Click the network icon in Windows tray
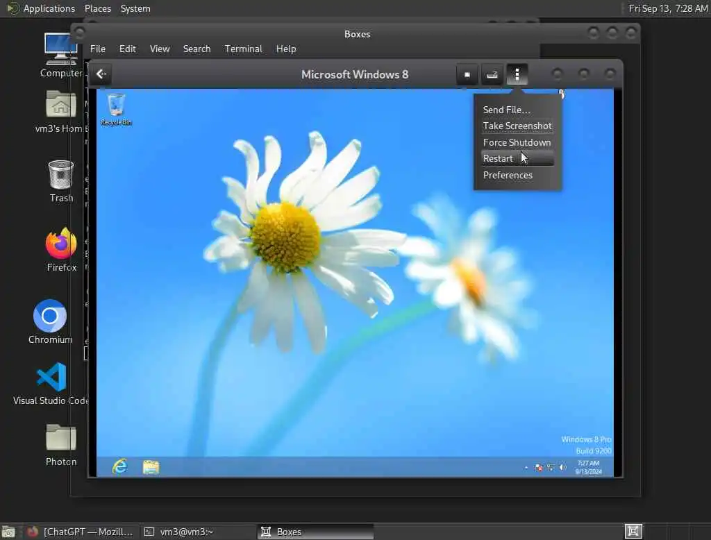This screenshot has width=711, height=540. tap(551, 467)
